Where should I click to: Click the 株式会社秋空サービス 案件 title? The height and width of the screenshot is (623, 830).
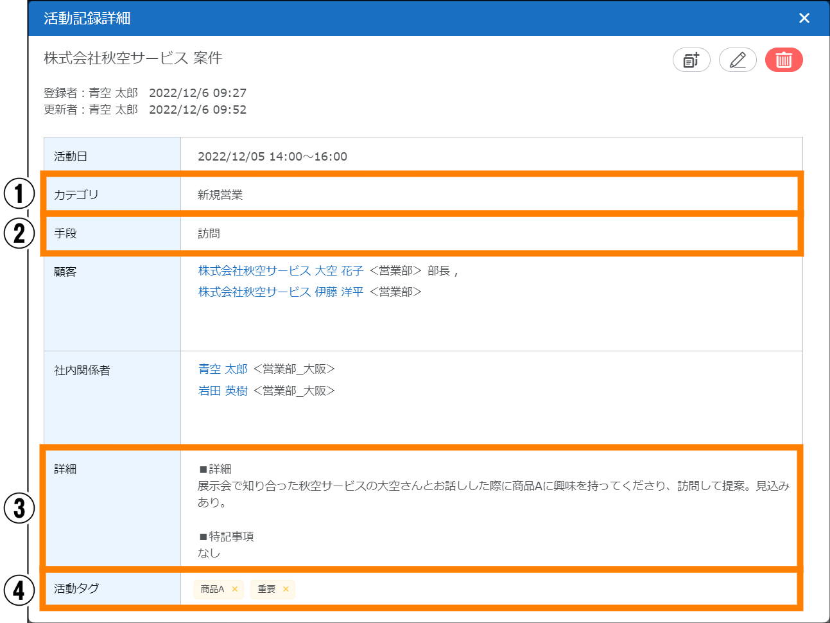pyautogui.click(x=133, y=58)
